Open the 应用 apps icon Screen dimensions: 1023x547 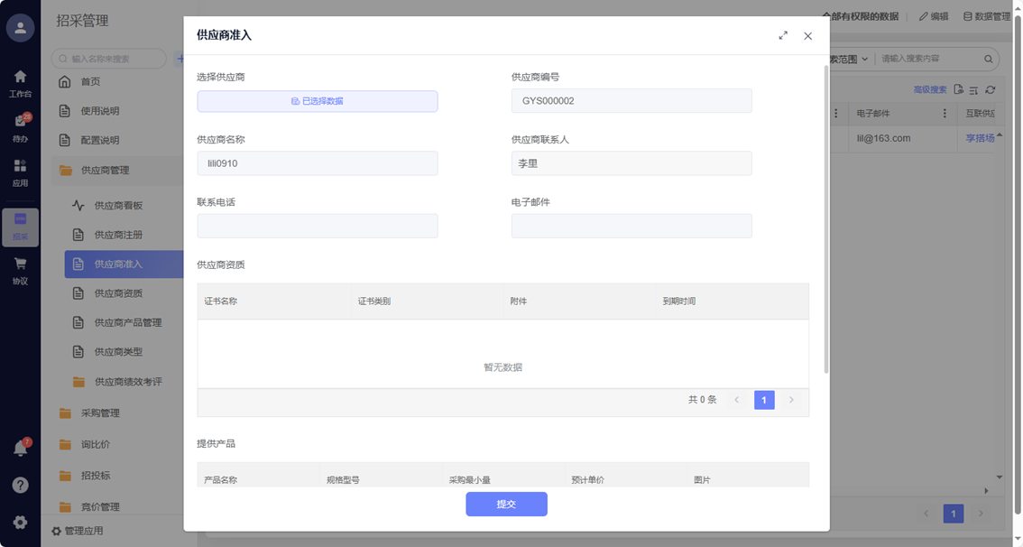click(x=20, y=172)
